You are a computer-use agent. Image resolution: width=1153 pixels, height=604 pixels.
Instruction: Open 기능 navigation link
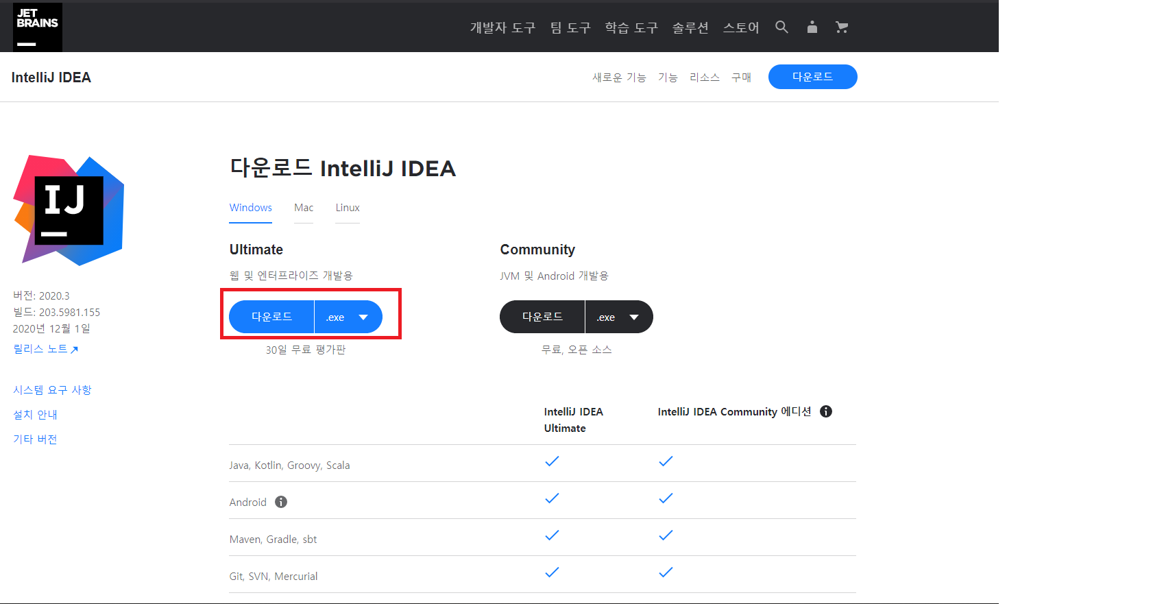668,77
